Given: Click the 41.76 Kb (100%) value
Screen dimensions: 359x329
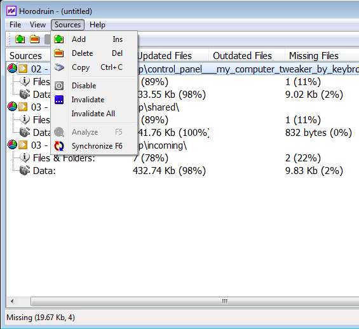Looking at the screenshot, I should 173,133.
